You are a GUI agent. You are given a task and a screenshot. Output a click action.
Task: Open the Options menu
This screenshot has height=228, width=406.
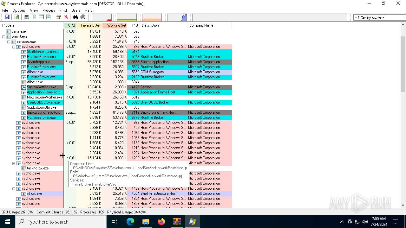coord(19,10)
